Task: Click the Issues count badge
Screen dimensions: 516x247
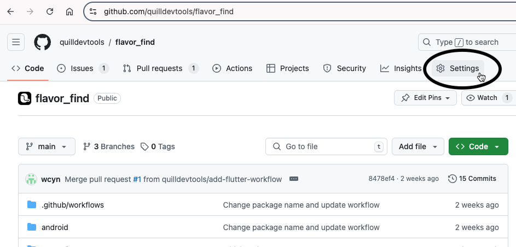Action: [104, 68]
